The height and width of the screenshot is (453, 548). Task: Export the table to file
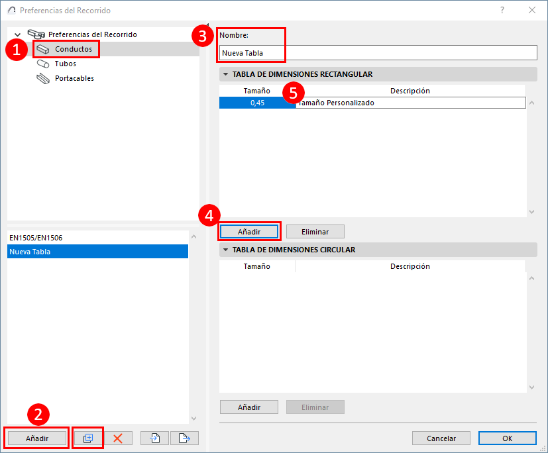click(x=184, y=438)
